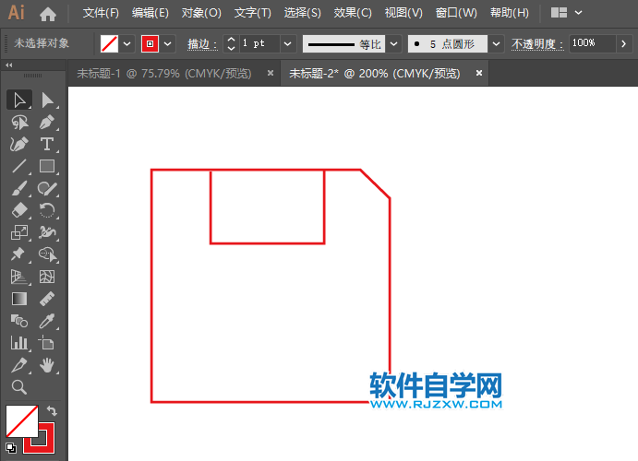The width and height of the screenshot is (638, 461).
Task: Open the 窗口(W) menu
Action: (x=456, y=13)
